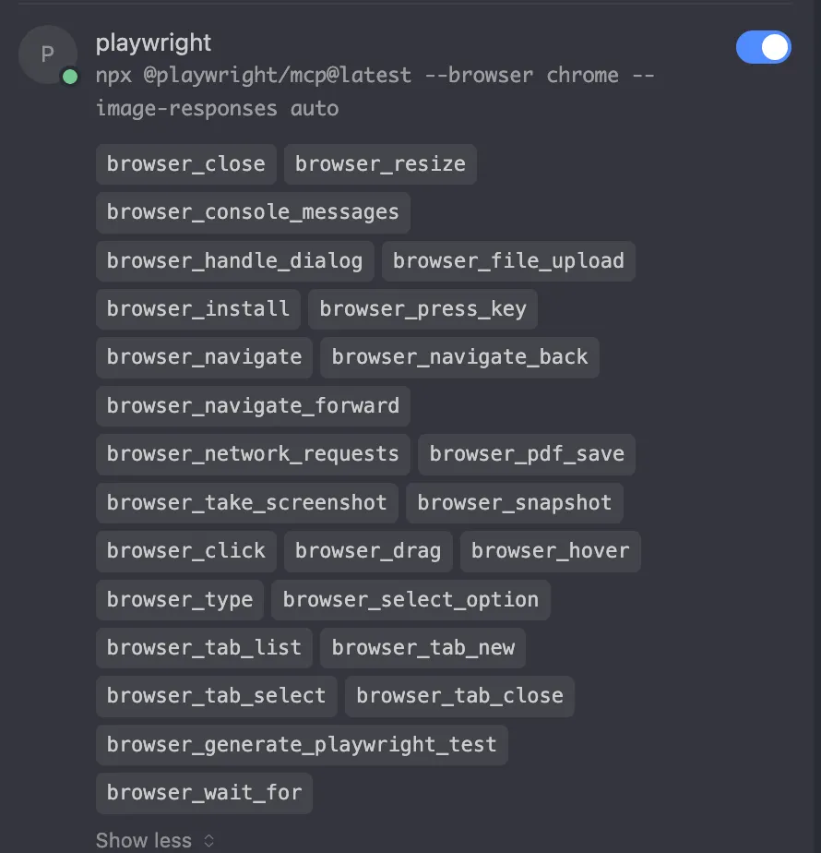Click the browser_console_messages tool tag

click(x=253, y=212)
